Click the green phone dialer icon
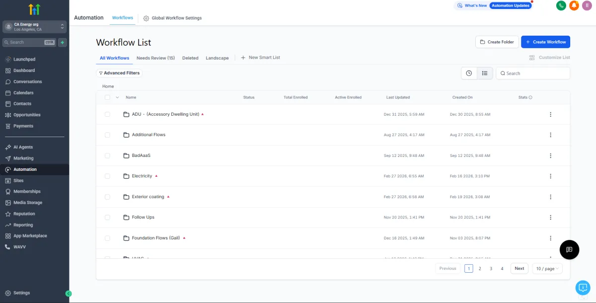Screen dimensions: 596x303 tap(561, 5)
